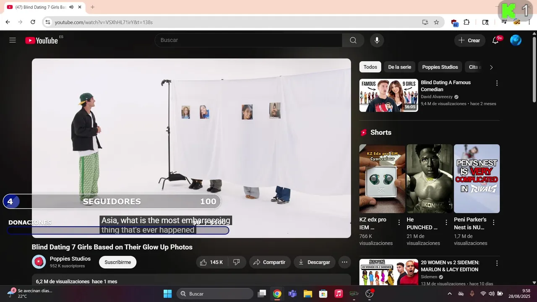Click in the YouTube Buscar search field
537x302 pixels.
point(248,40)
